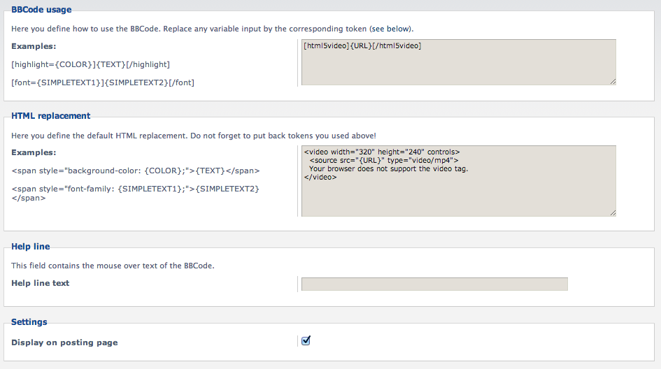Place cursor on the closing </video> line

(x=320, y=178)
